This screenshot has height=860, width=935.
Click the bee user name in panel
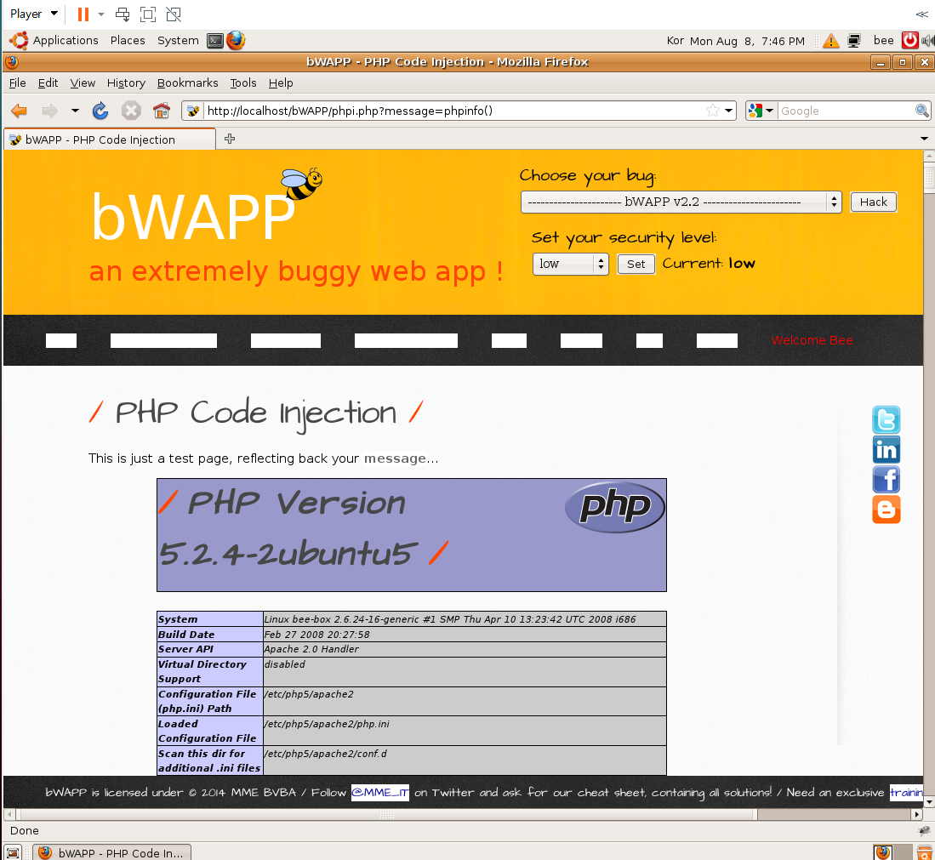883,41
